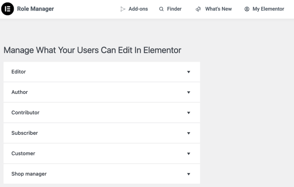294x187 pixels.
Task: Select the Customer role label
Action: pos(23,153)
